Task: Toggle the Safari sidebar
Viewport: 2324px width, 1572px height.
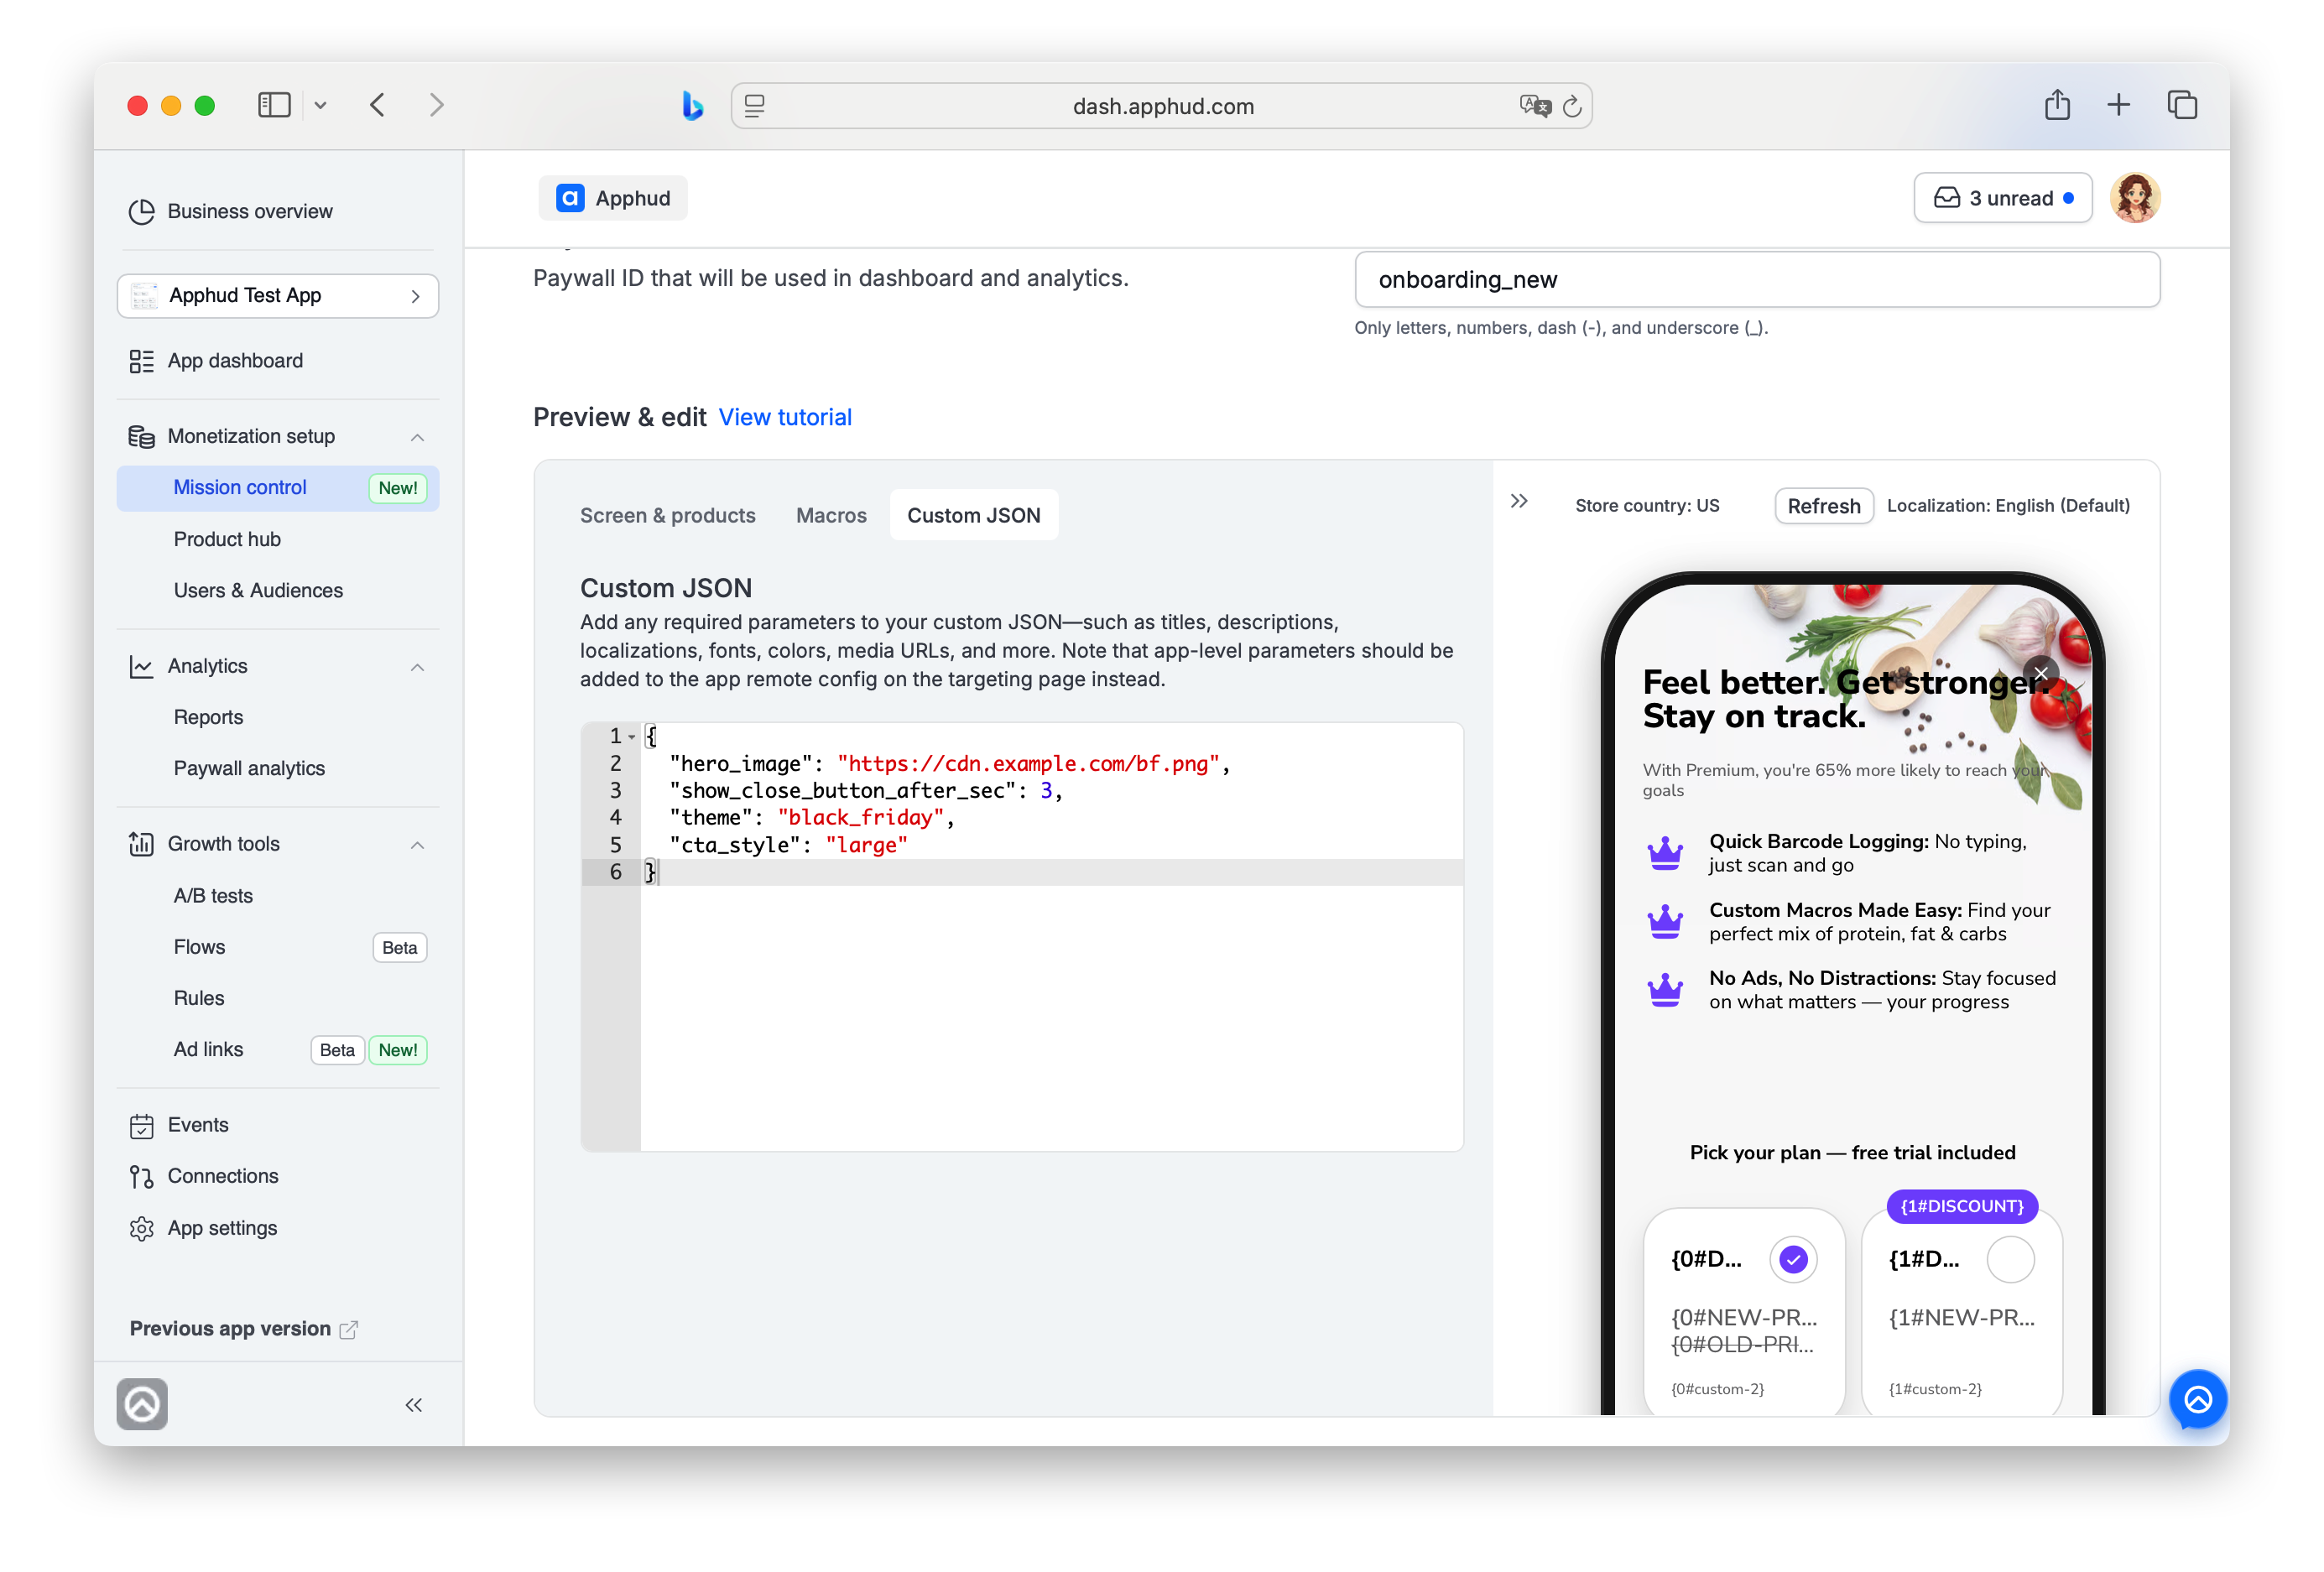Action: click(274, 105)
